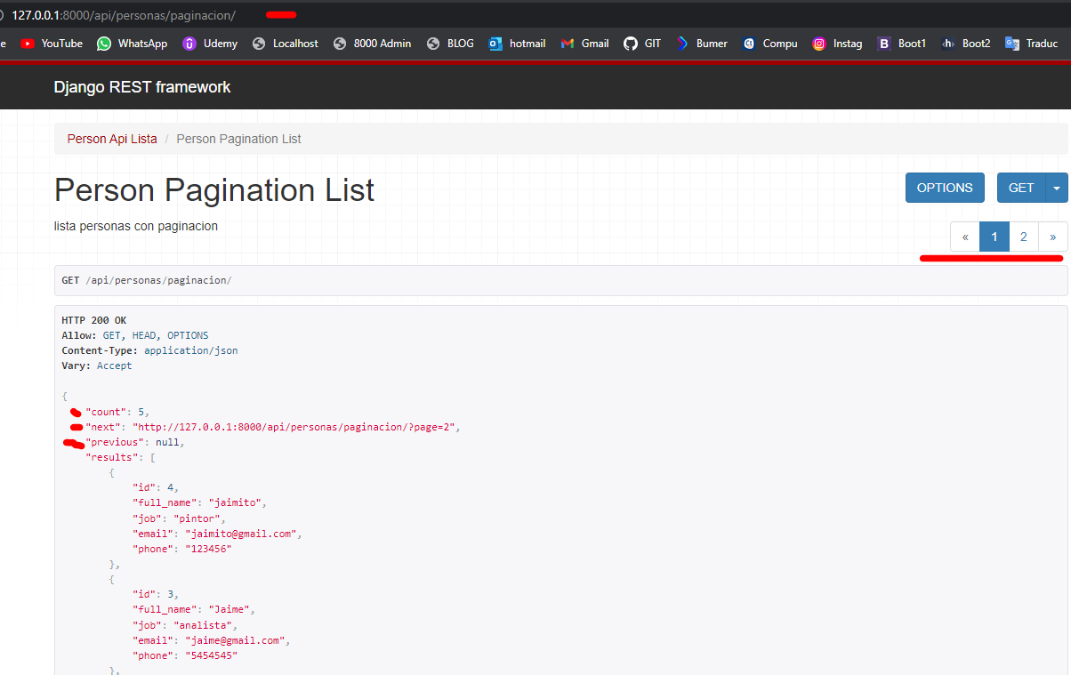
Task: Open the WhatsApp bookmark
Action: tap(132, 44)
